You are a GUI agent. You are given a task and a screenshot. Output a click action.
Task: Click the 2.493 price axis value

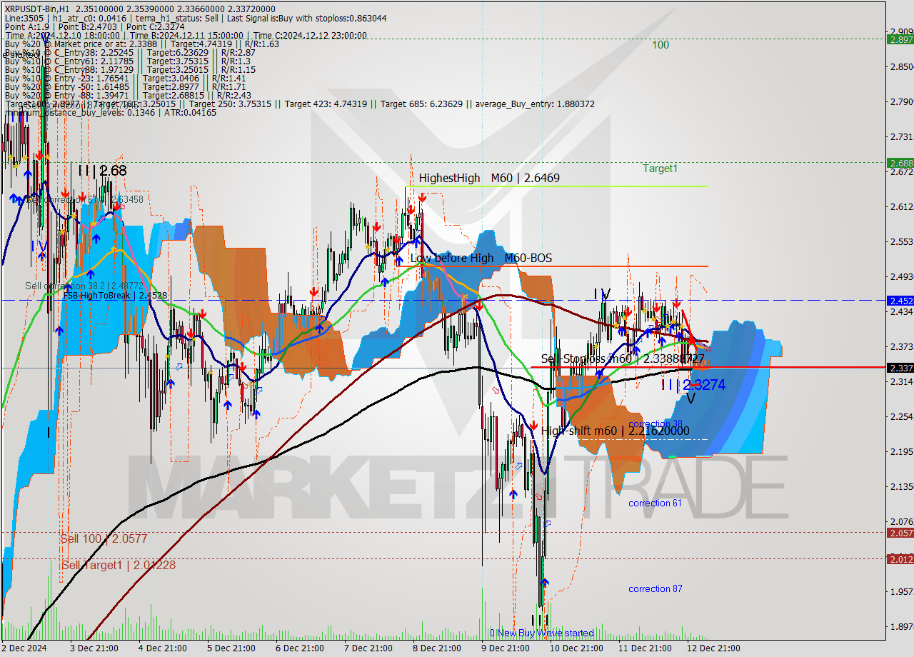click(901, 277)
